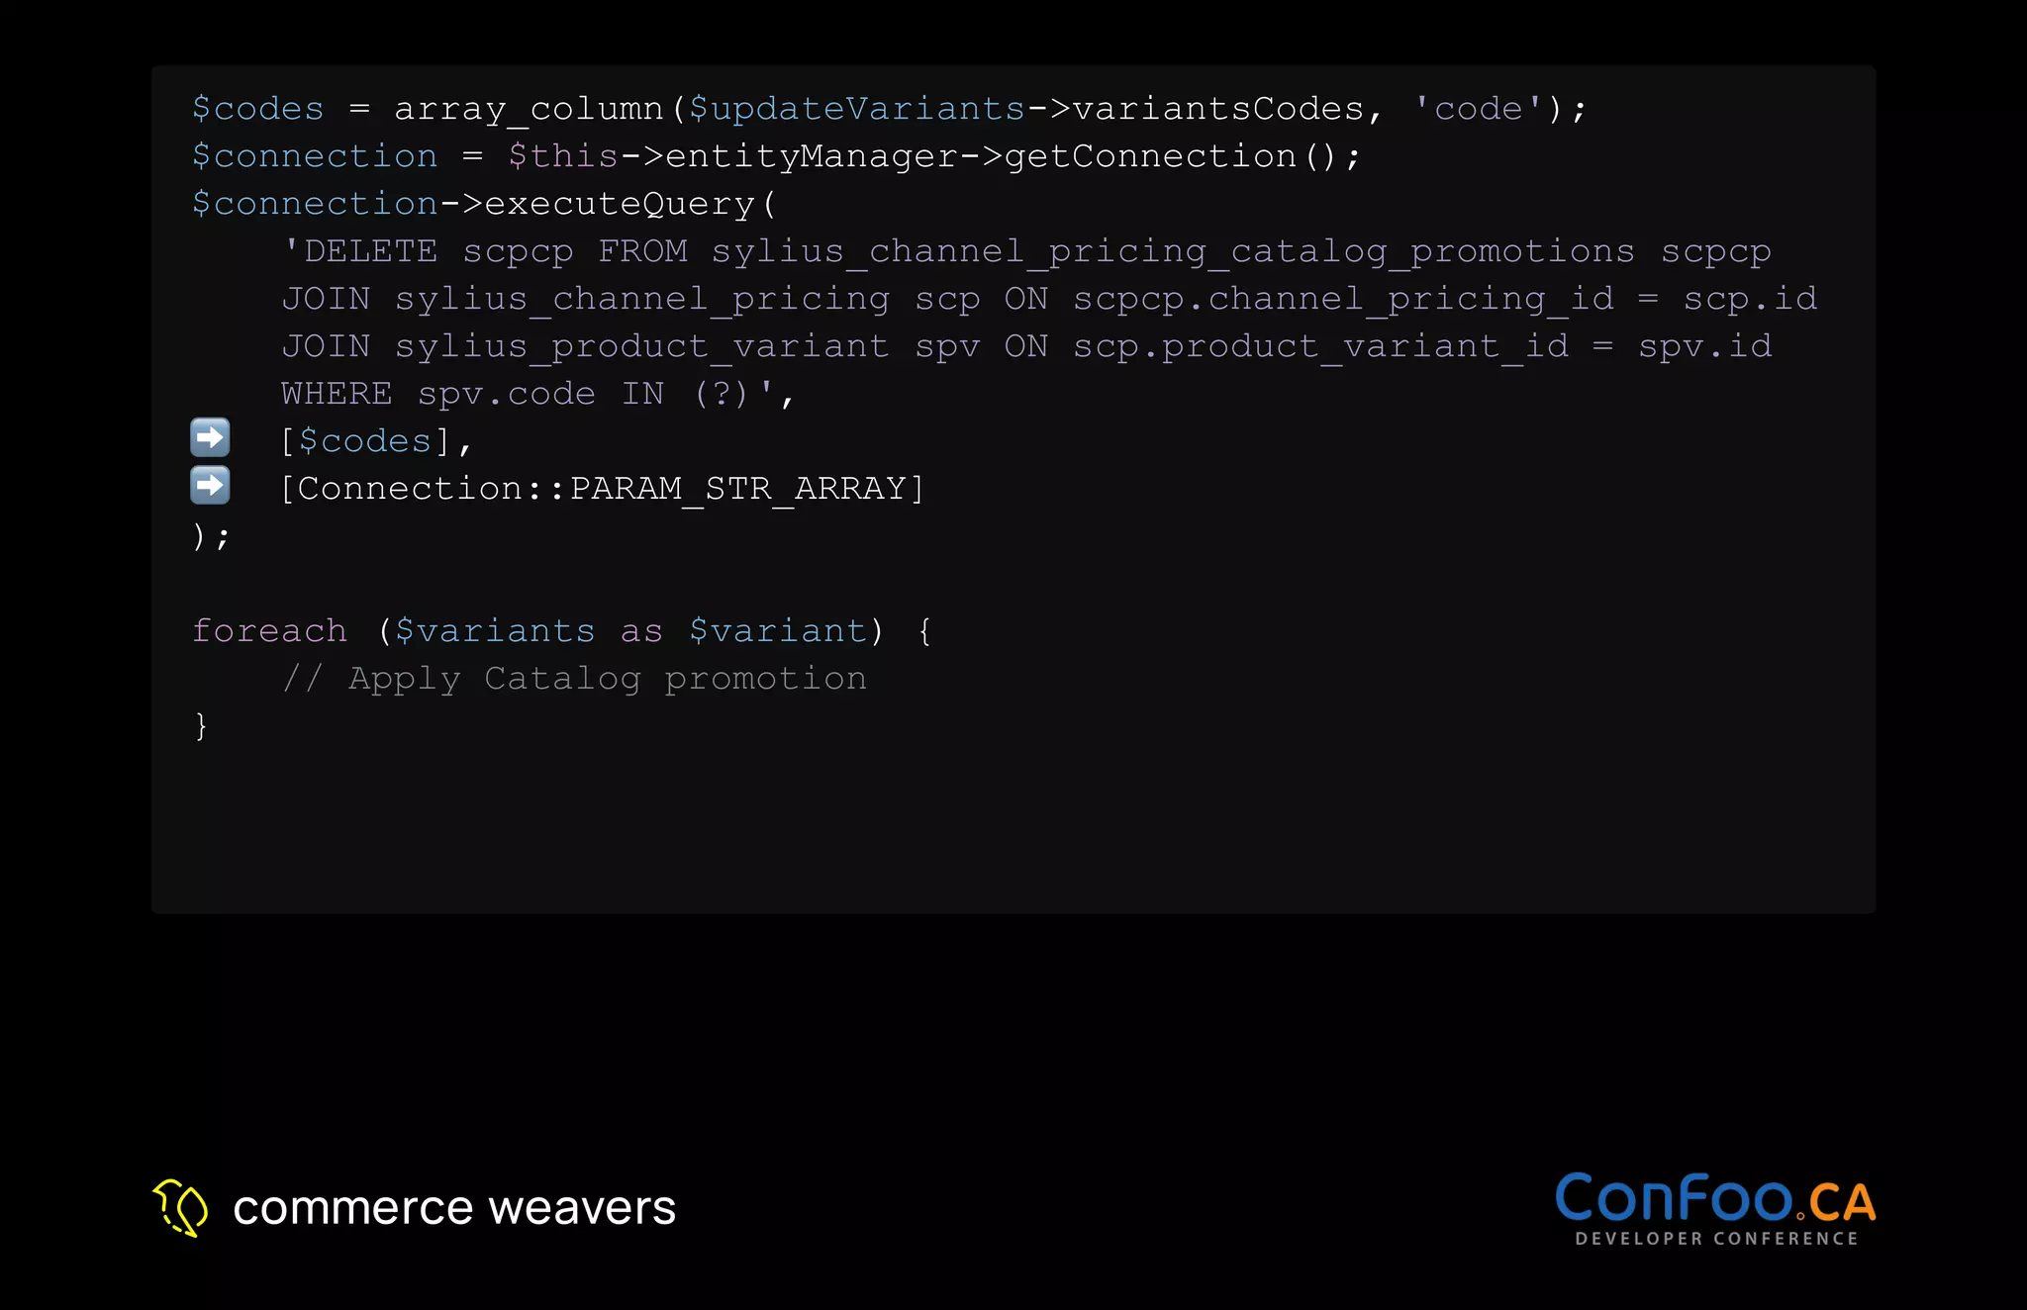Click the 'DELETE scpcp FROM' SQL line
The width and height of the screenshot is (2027, 1310).
(x=1026, y=251)
